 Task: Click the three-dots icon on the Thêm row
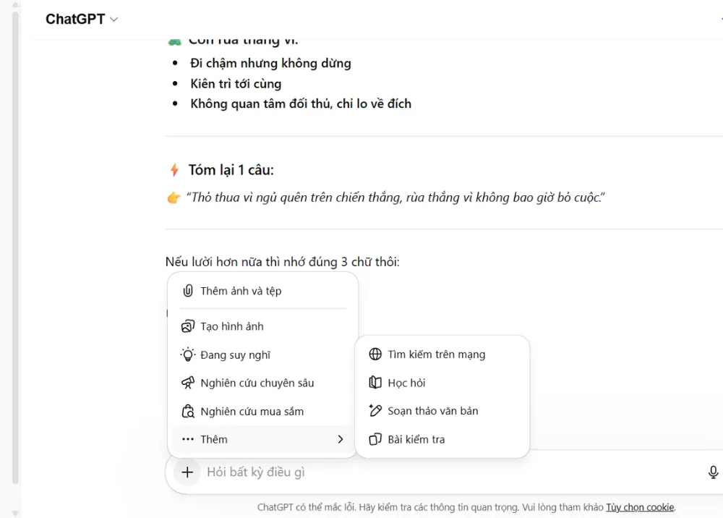pyautogui.click(x=188, y=439)
